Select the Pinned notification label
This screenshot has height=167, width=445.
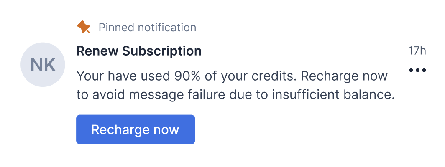(x=147, y=28)
